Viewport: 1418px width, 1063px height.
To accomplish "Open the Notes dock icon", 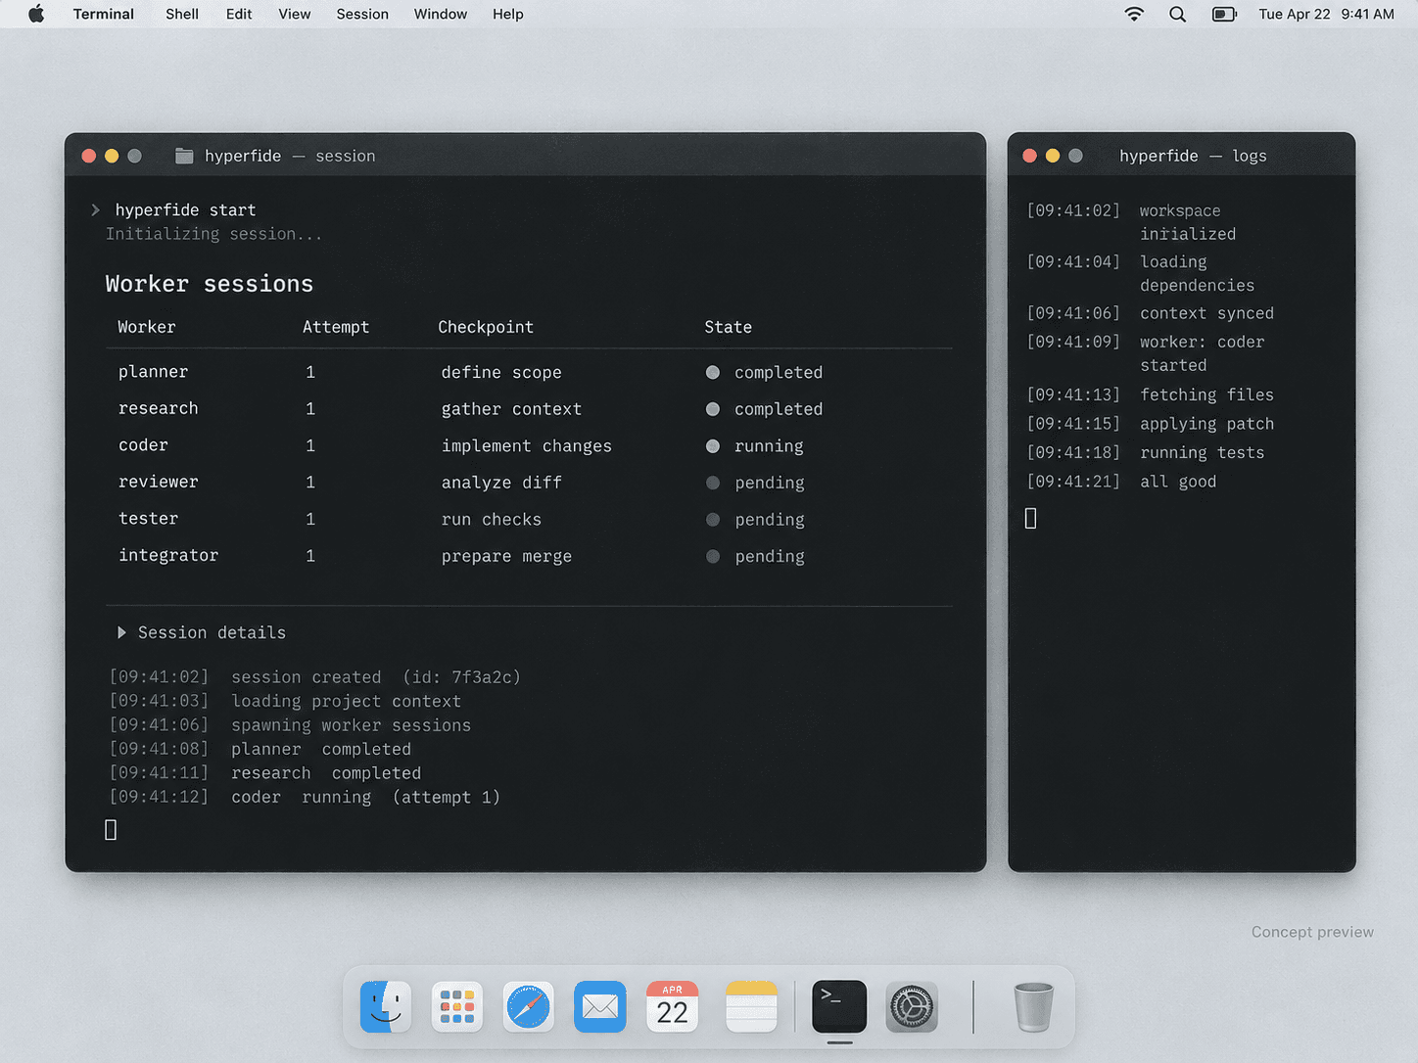I will pyautogui.click(x=752, y=1007).
